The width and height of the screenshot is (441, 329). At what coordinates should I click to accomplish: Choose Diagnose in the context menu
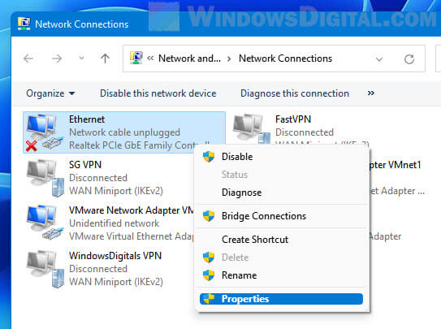pyautogui.click(x=282, y=193)
